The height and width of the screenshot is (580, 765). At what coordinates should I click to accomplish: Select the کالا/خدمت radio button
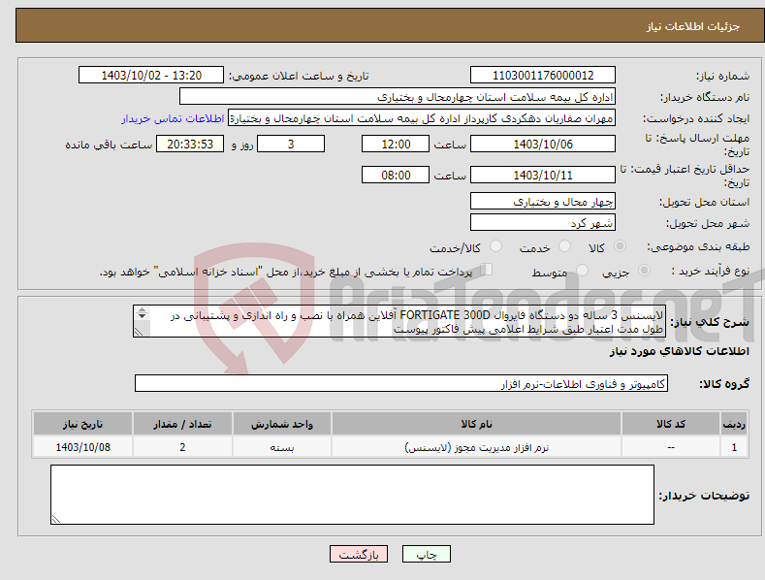coord(495,246)
